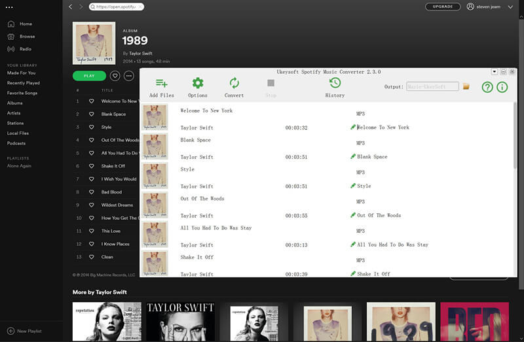Edit the Shake It Off output name pencil
The image size is (524, 342).
click(353, 273)
